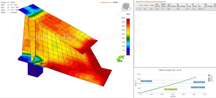Click the Loads column header
The height and width of the screenshot is (98, 216).
pyautogui.click(x=152, y=5)
